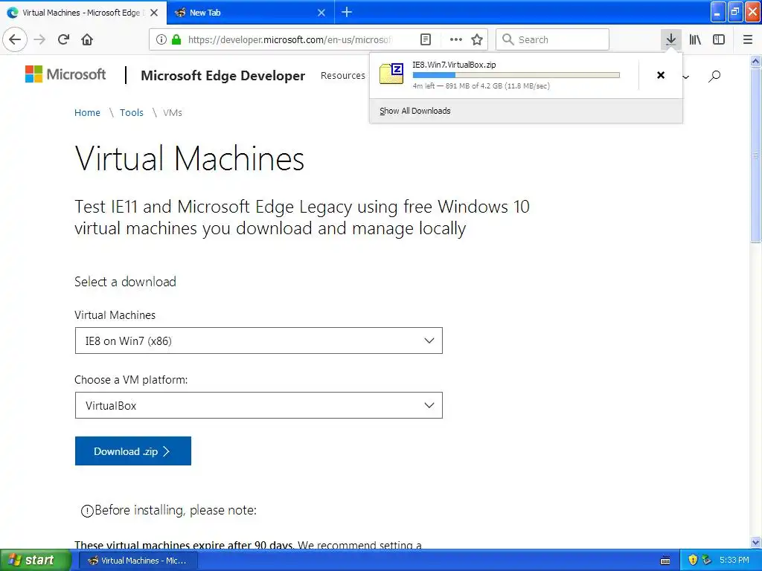This screenshot has width=762, height=571.
Task: Click Microsoft Edge Developer heading link
Action: pyautogui.click(x=223, y=75)
